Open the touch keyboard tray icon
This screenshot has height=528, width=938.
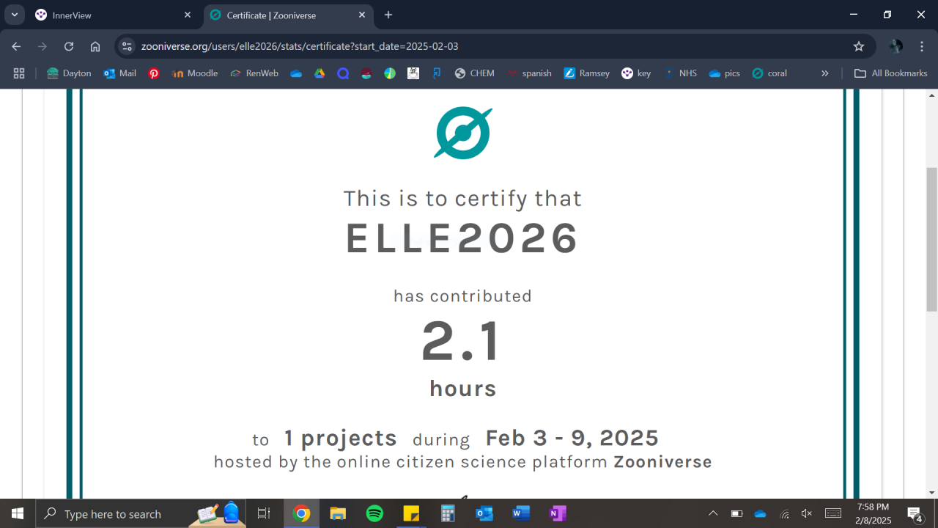(833, 513)
